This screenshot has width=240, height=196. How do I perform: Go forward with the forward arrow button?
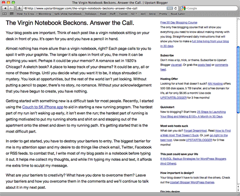click(11, 8)
